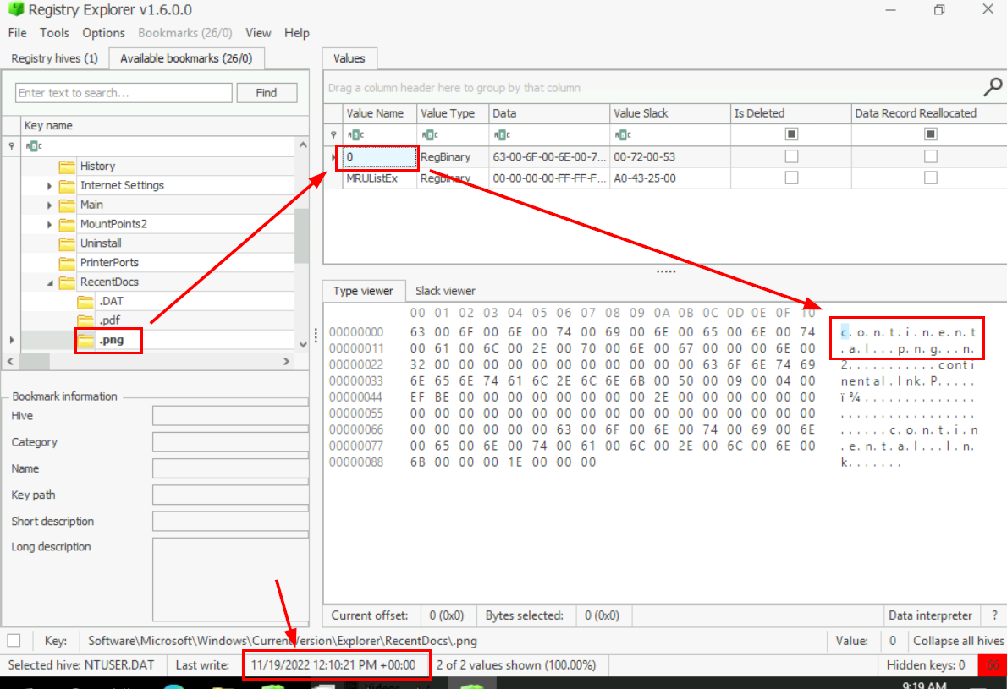The width and height of the screenshot is (1007, 689).
Task: Expand the MountPoints2 tree node
Action: [x=50, y=225]
